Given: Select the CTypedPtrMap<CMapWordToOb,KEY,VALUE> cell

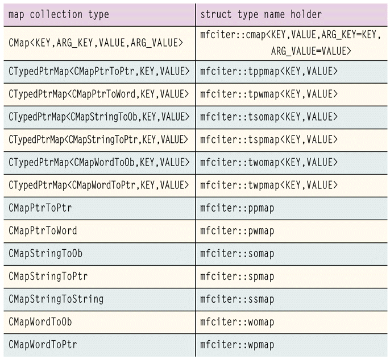Looking at the screenshot, I should (99, 162).
